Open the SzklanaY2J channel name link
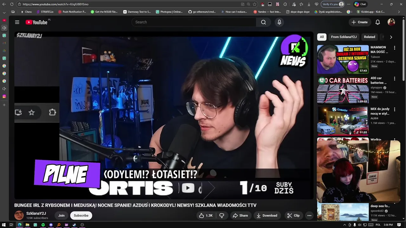This screenshot has width=406, height=228. (36, 213)
